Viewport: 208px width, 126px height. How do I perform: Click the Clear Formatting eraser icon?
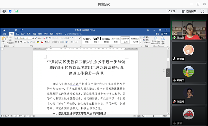click(44, 38)
